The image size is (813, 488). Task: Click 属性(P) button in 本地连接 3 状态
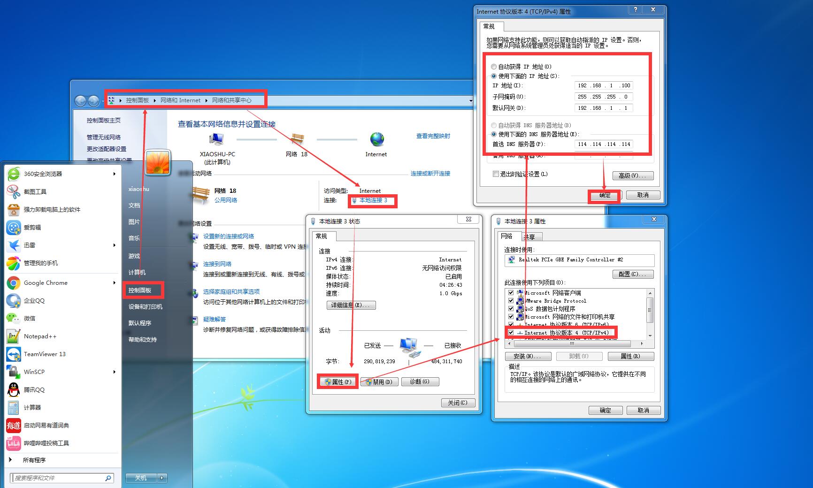tap(338, 382)
